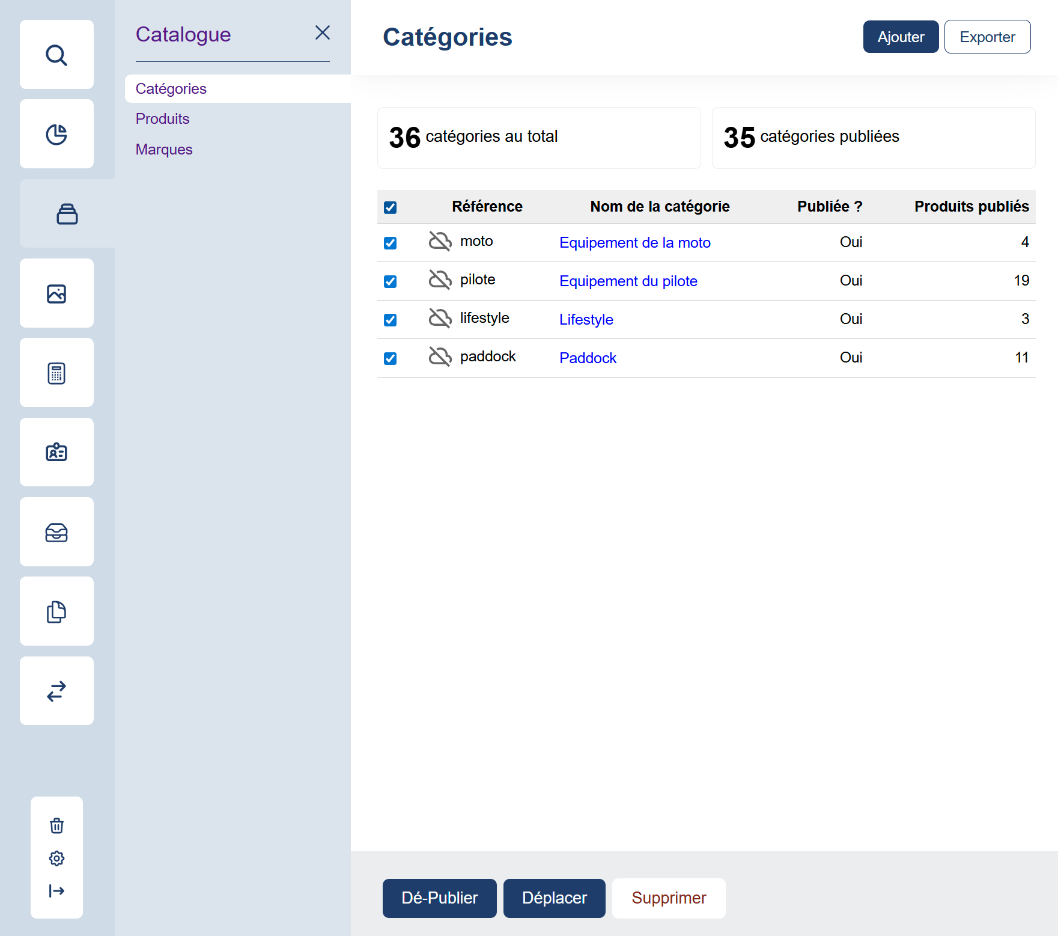Open the documents copy icon

point(56,611)
